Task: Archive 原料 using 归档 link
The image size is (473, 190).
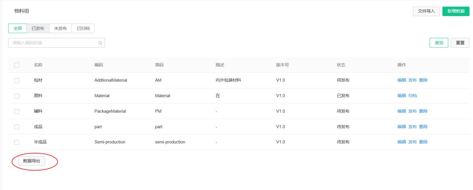Action: click(413, 96)
